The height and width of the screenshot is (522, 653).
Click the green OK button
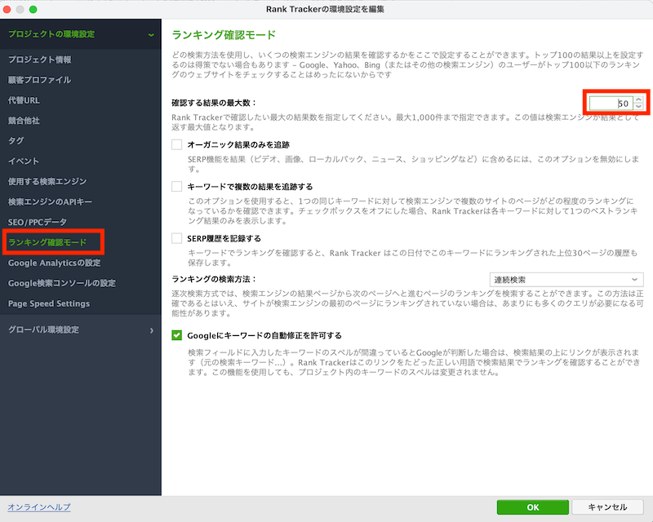[533, 507]
